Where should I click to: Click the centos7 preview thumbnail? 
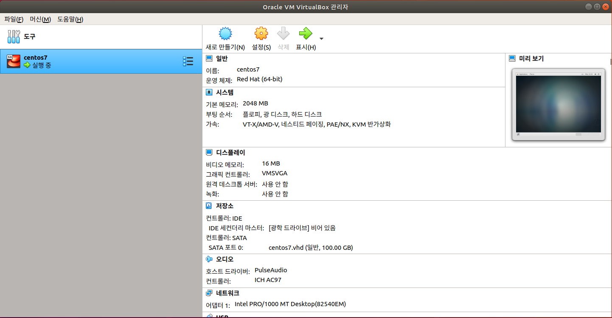[559, 105]
